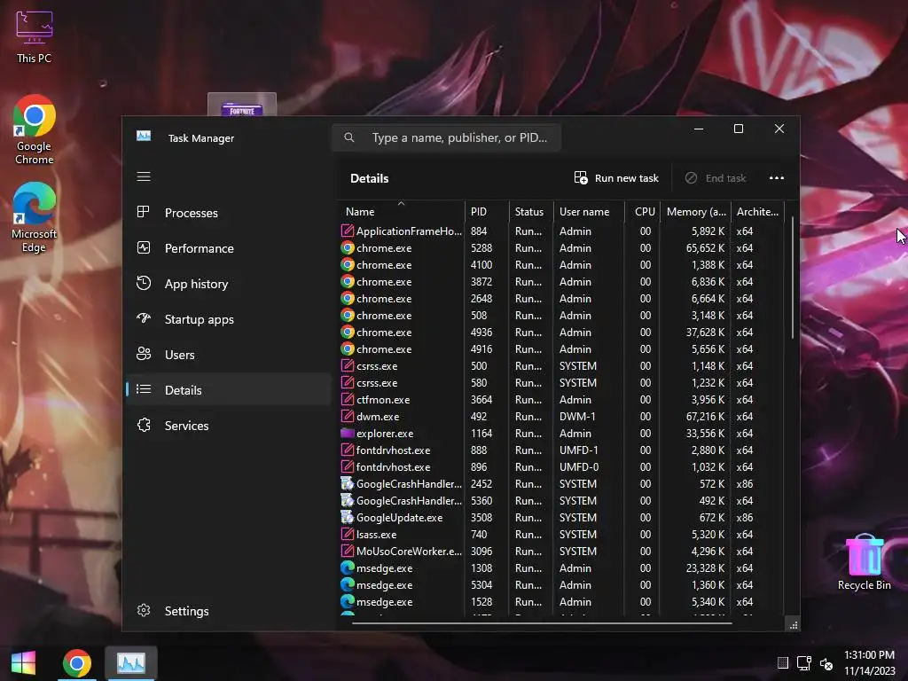Click the Fortnite window thumbnail behind Task Manager
Image resolution: width=908 pixels, height=681 pixels.
242,105
